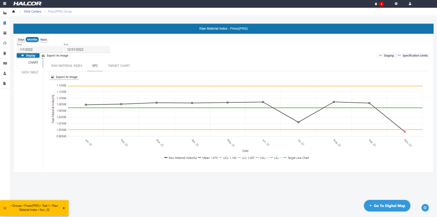This screenshot has width=437, height=217.
Task: Follow the Work Centers breadcrumb link
Action: tap(32, 11)
